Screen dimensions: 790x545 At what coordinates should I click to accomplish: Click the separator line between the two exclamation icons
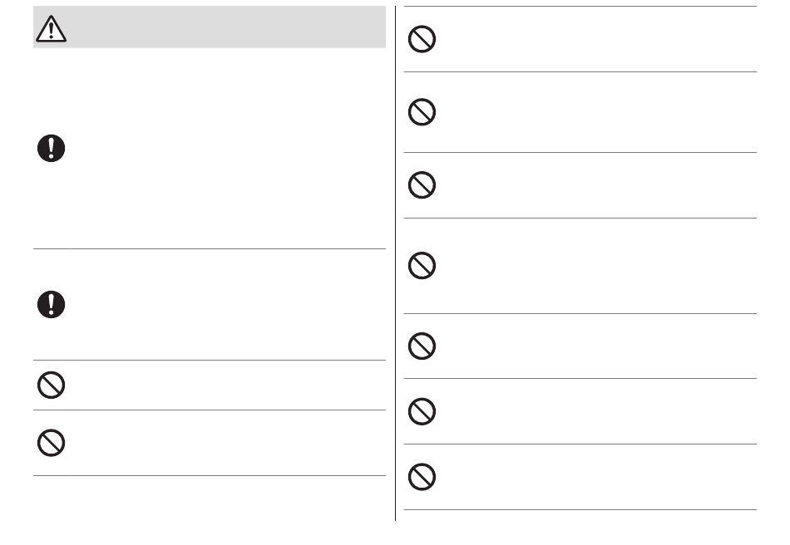pyautogui.click(x=210, y=248)
